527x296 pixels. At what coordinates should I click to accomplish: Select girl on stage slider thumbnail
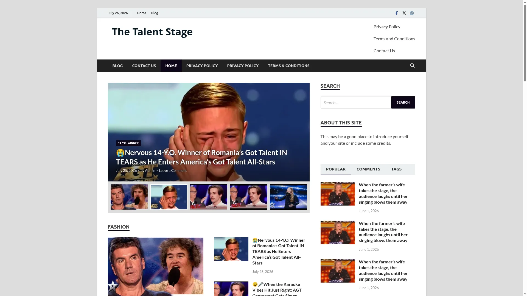pos(288,197)
